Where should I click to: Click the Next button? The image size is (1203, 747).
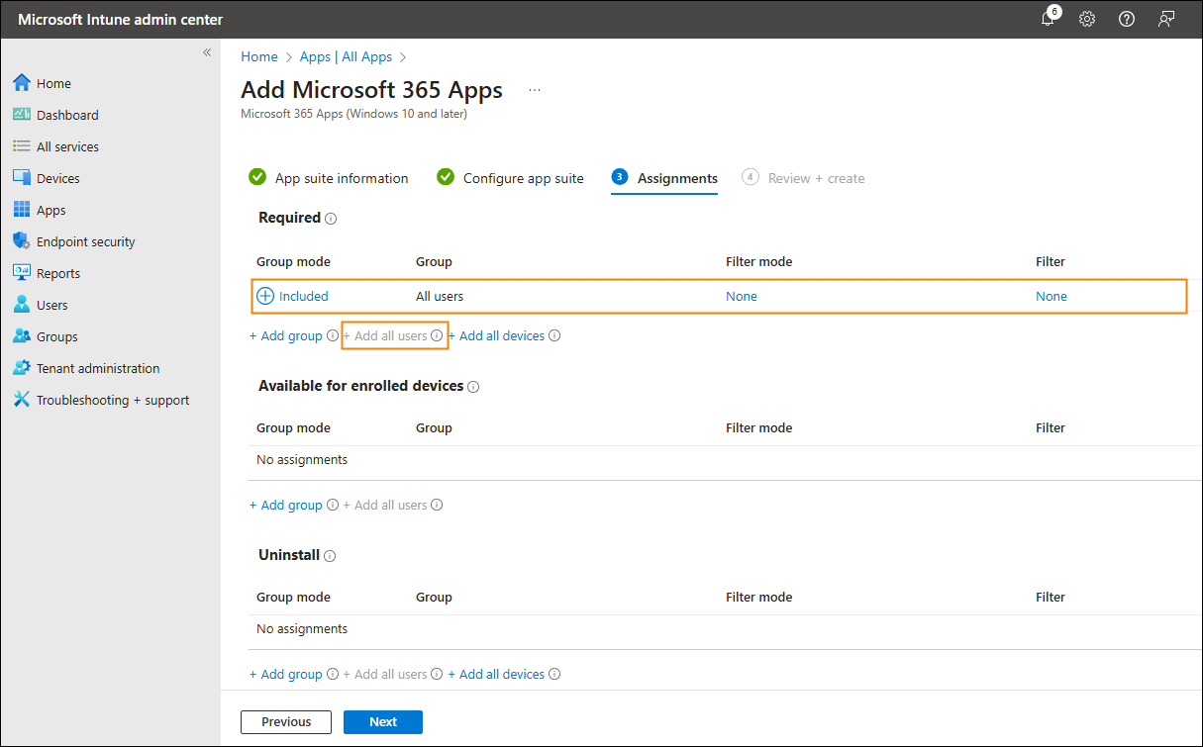[382, 721]
